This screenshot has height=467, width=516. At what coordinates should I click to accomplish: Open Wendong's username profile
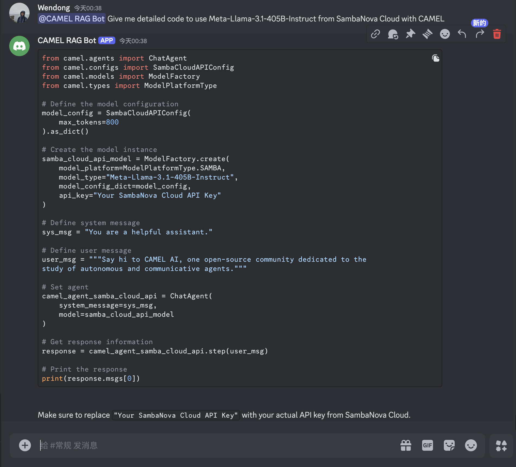pyautogui.click(x=54, y=8)
